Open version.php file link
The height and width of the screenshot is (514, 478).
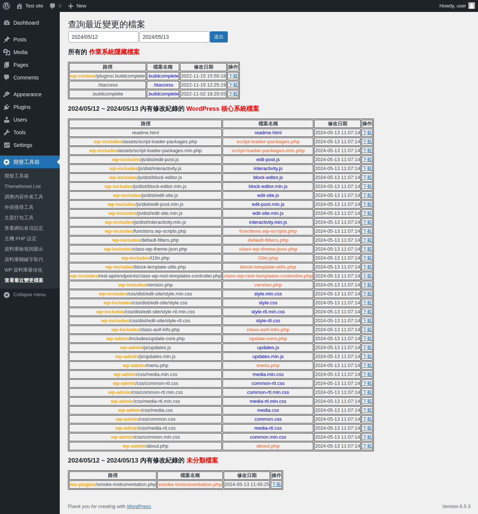(268, 285)
